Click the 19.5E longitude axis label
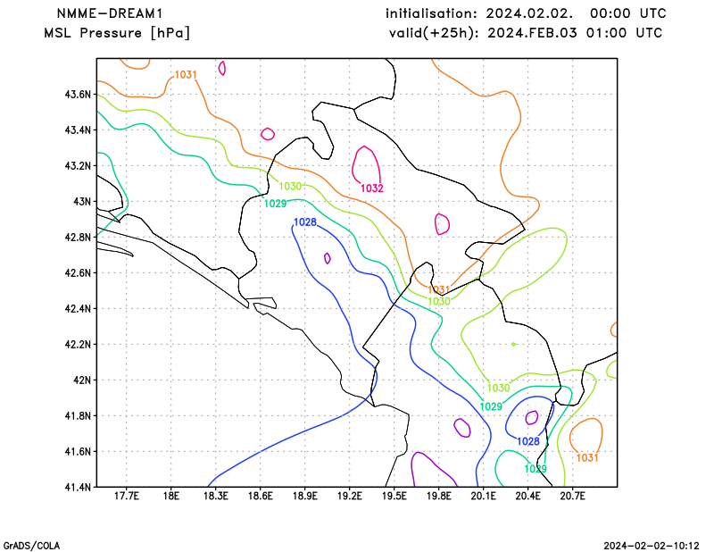714x552 pixels. tap(394, 496)
